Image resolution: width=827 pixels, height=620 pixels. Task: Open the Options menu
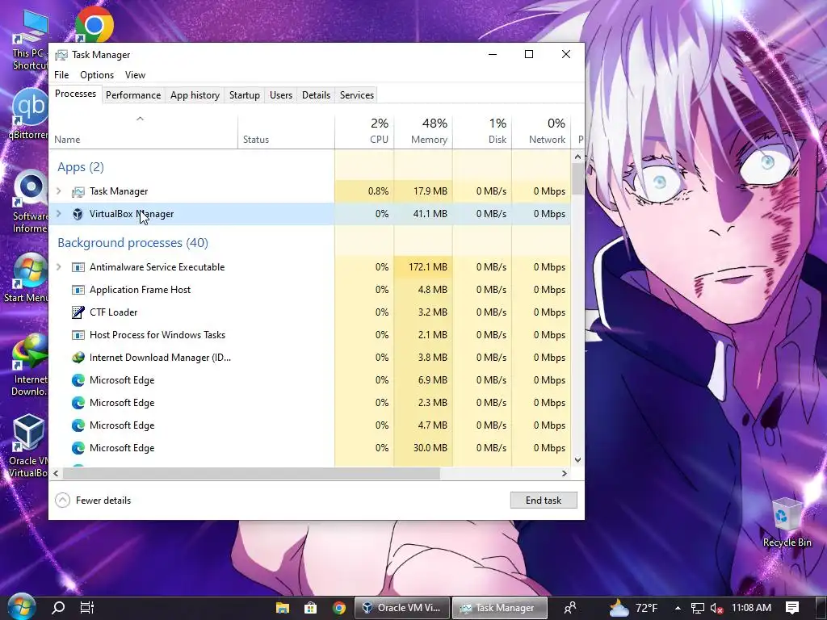pos(97,75)
